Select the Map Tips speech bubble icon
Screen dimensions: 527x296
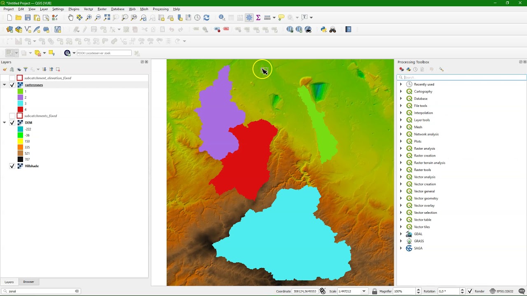pos(281,18)
